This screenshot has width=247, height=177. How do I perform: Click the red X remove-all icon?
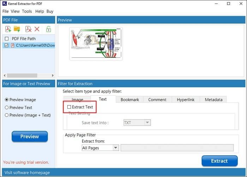37,29
